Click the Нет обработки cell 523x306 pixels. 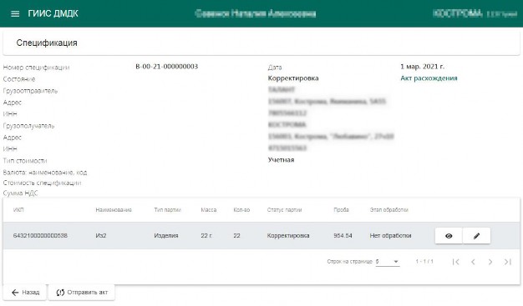pos(390,236)
